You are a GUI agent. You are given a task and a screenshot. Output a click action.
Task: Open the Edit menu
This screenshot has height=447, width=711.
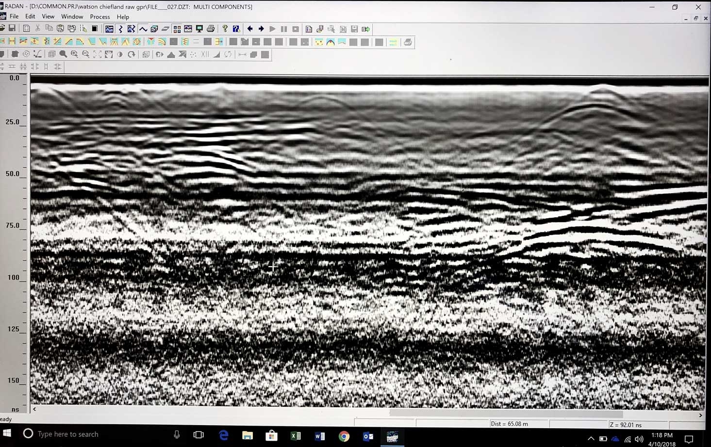[x=30, y=16]
